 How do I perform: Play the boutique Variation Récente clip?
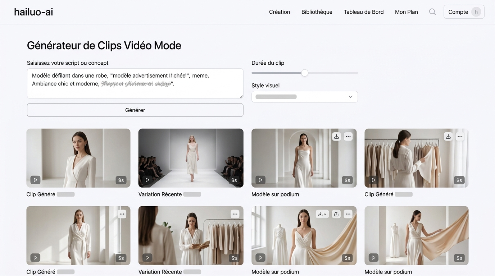(x=147, y=257)
